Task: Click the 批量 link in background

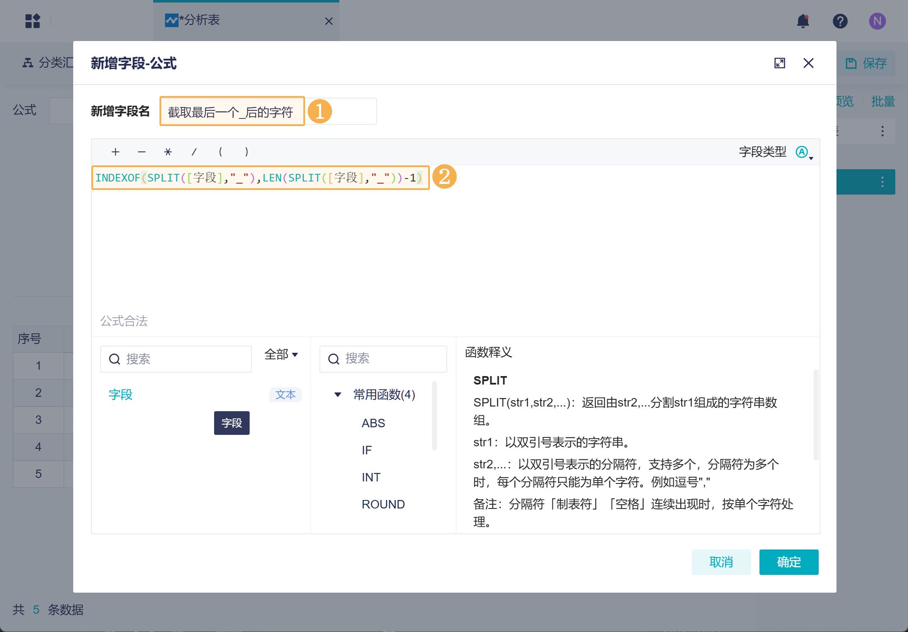Action: point(883,102)
